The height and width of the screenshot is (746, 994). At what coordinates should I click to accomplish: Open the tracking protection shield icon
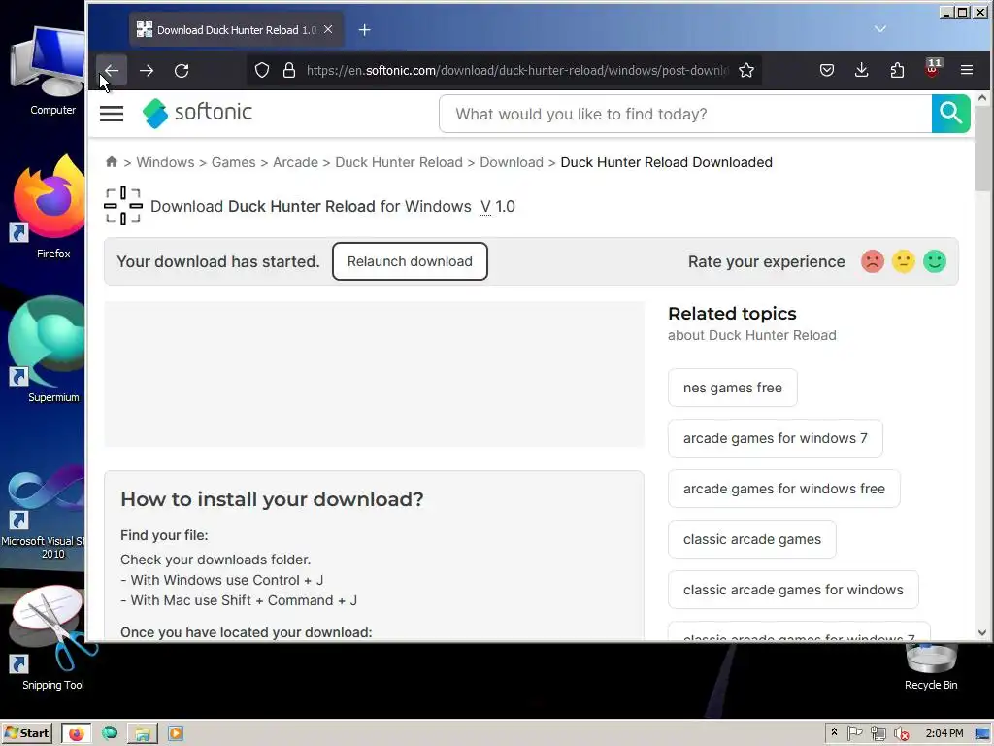click(x=262, y=70)
